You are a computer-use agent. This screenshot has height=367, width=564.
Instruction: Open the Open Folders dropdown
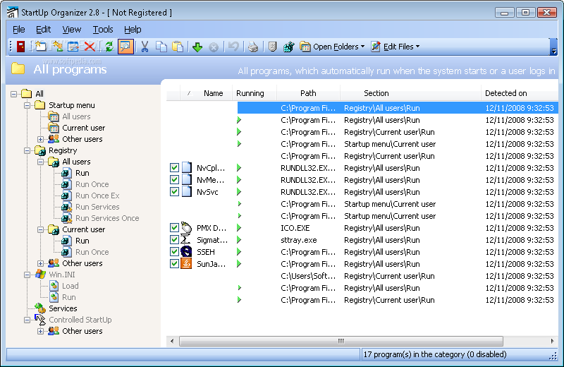tap(332, 47)
